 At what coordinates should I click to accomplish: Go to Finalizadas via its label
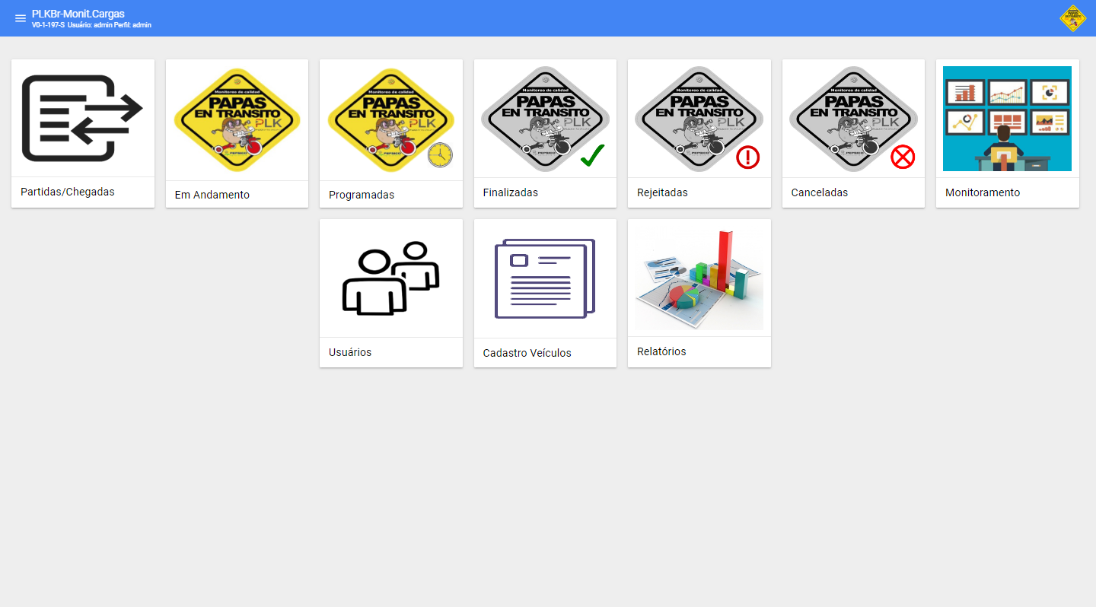pyautogui.click(x=511, y=192)
